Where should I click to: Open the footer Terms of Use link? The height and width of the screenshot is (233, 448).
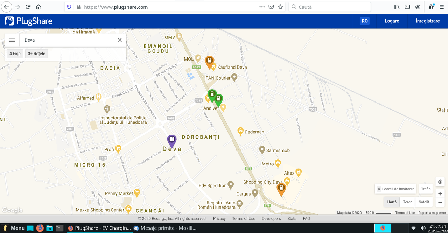click(244, 218)
